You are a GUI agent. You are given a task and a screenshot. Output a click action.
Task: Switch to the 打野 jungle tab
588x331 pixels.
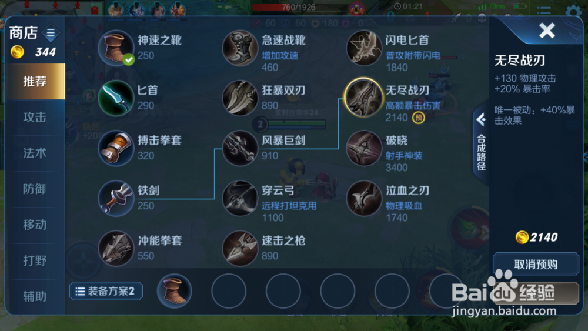tap(35, 260)
